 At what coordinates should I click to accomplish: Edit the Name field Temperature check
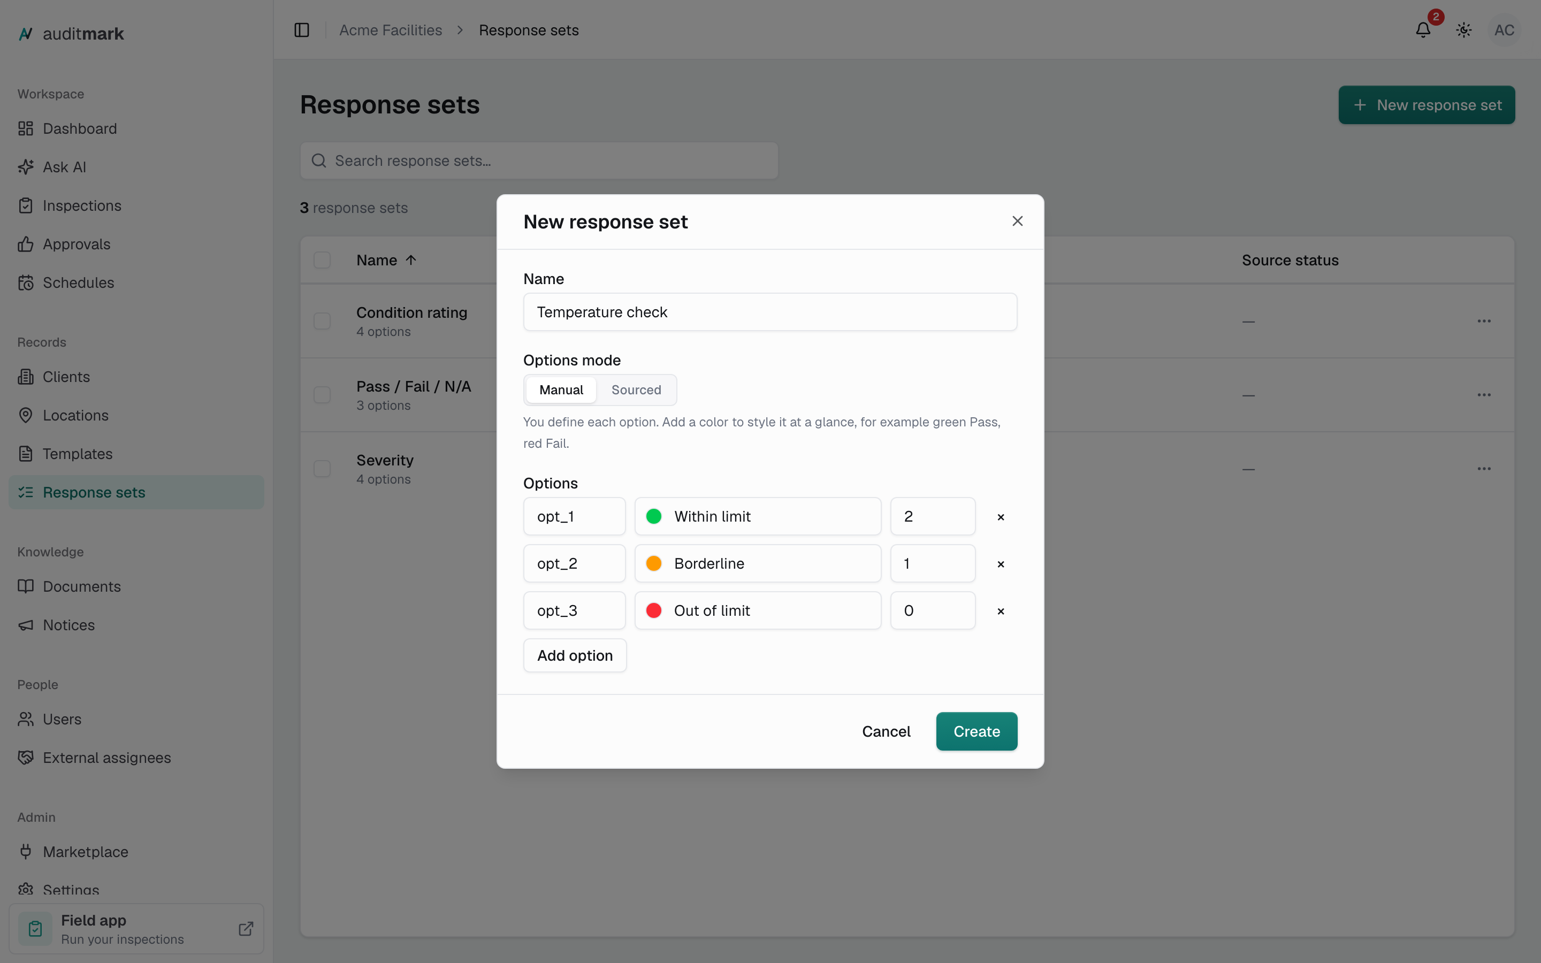click(x=771, y=312)
